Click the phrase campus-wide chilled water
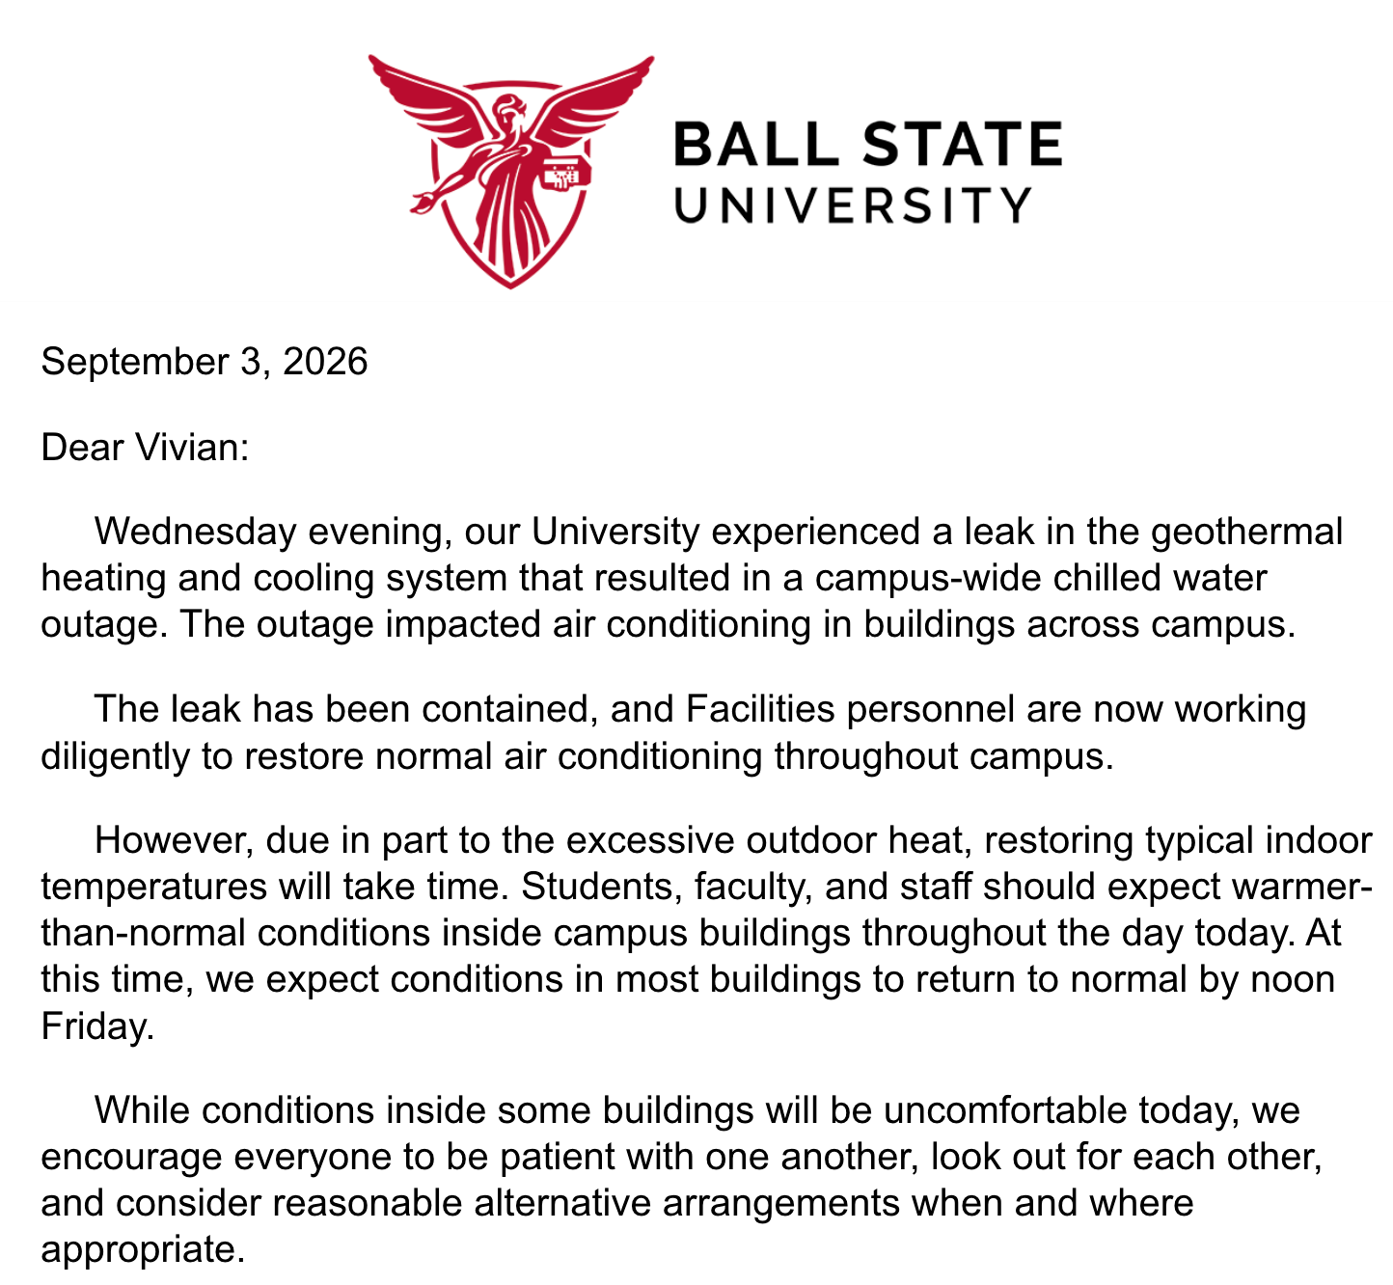Image resolution: width=1393 pixels, height=1285 pixels. click(1041, 578)
